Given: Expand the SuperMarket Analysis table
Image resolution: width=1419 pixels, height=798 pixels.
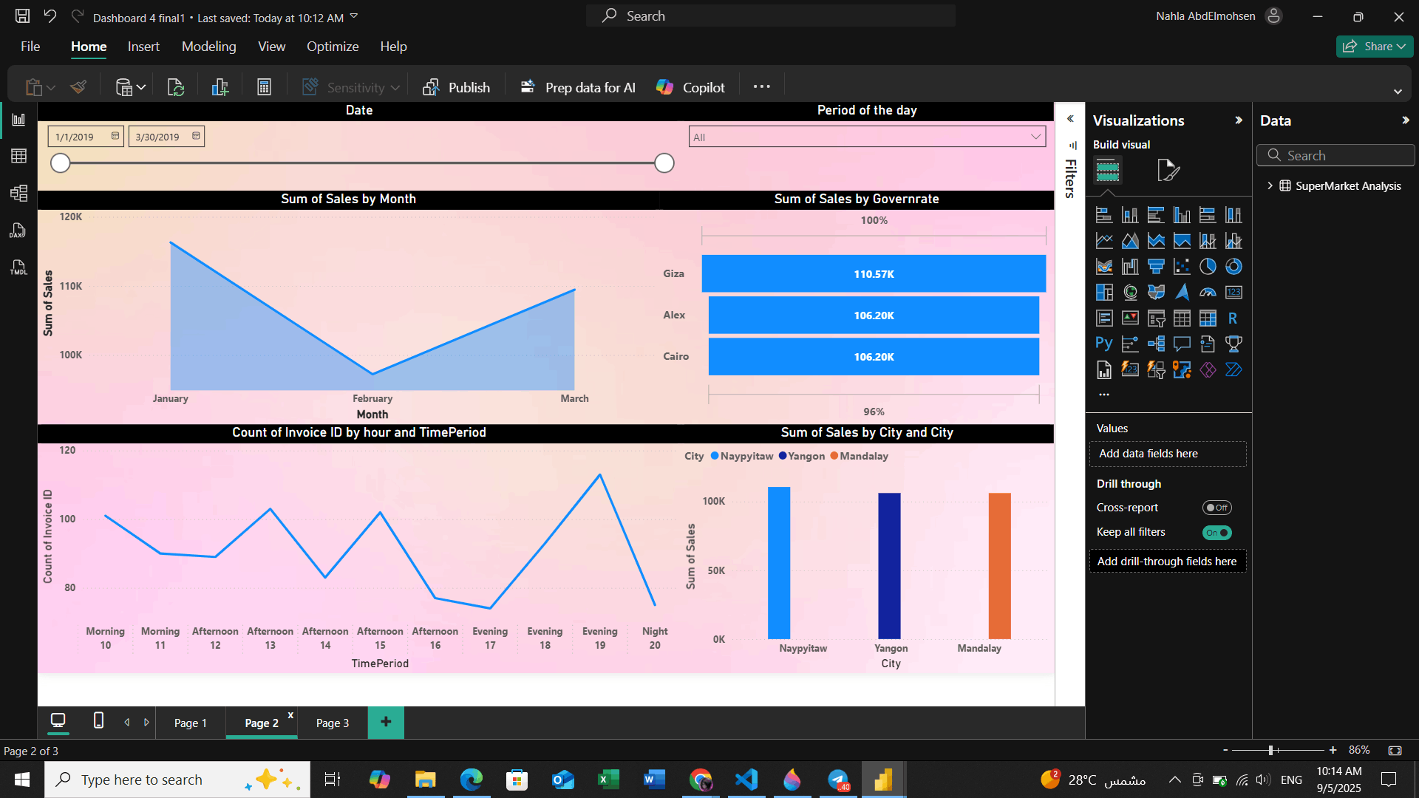Looking at the screenshot, I should click(1270, 185).
